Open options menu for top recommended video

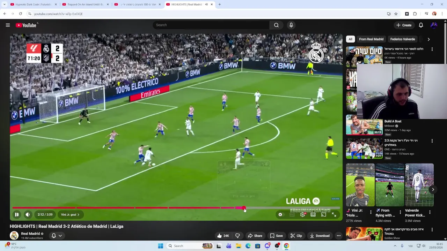(x=432, y=49)
